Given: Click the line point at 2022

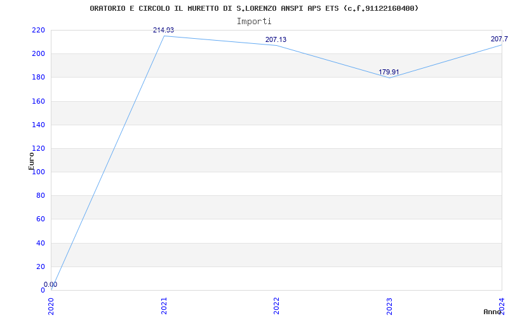Looking at the screenshot, I should pos(276,45).
